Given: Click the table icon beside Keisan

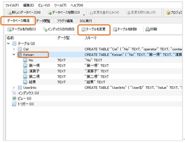Looking at the screenshot, I should [x=20, y=55].
